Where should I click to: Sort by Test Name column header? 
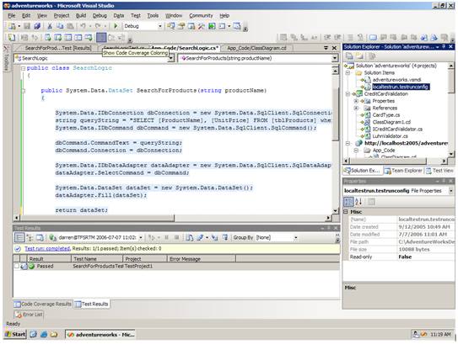tap(97, 259)
